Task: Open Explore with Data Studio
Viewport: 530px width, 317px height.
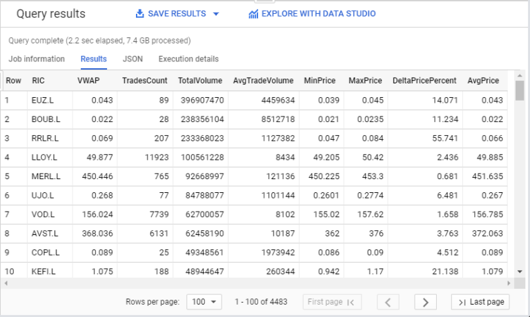Action: click(x=318, y=14)
